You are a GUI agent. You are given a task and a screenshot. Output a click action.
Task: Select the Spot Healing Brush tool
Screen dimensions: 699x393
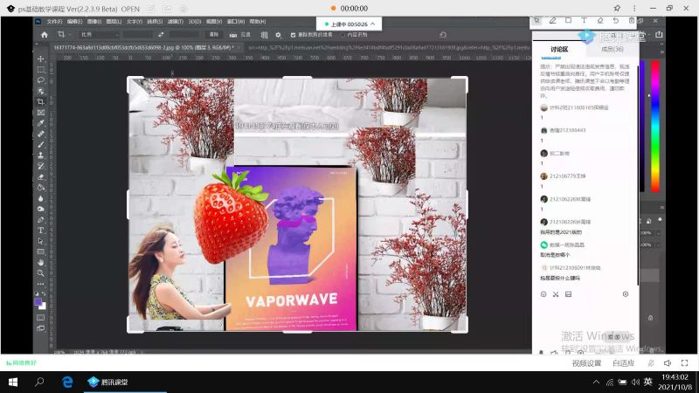(x=40, y=134)
